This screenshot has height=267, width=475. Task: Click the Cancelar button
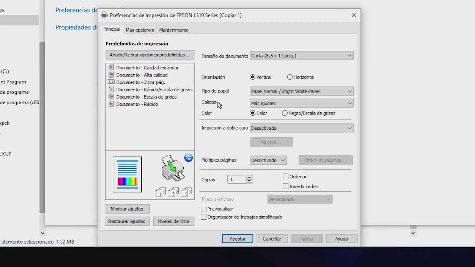272,239
